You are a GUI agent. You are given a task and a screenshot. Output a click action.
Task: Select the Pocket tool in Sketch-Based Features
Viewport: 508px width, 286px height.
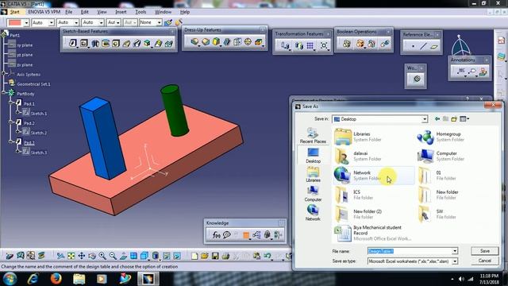tap(84, 43)
